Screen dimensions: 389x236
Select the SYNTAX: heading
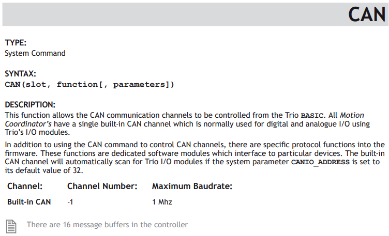[20, 73]
